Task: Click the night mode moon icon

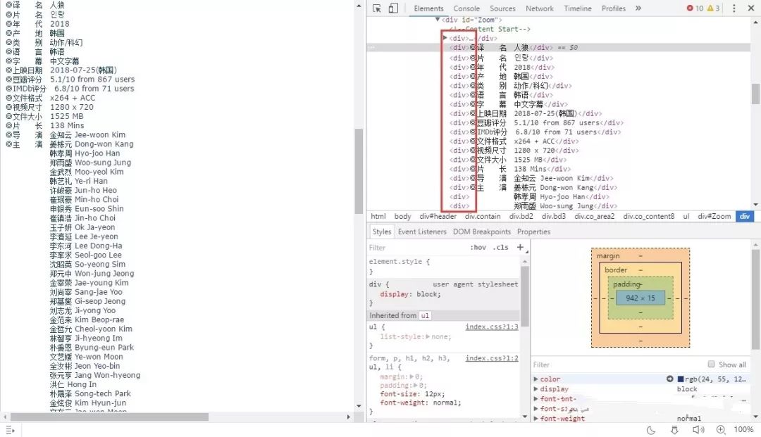Action: [651, 430]
